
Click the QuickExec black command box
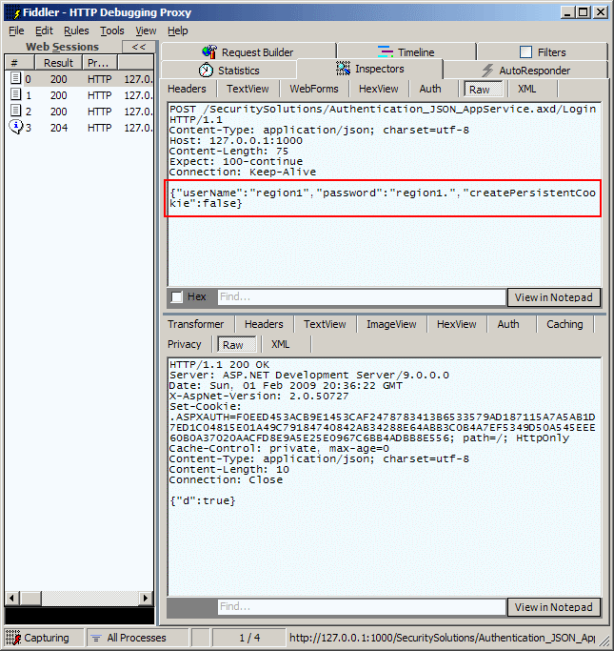tap(79, 616)
